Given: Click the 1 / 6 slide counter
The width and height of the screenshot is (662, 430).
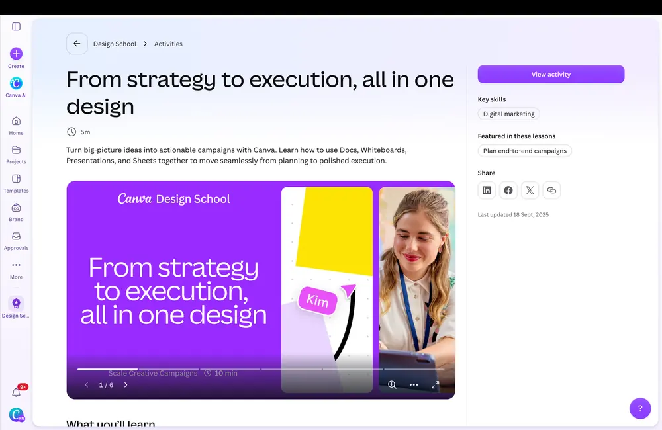Looking at the screenshot, I should [x=106, y=385].
